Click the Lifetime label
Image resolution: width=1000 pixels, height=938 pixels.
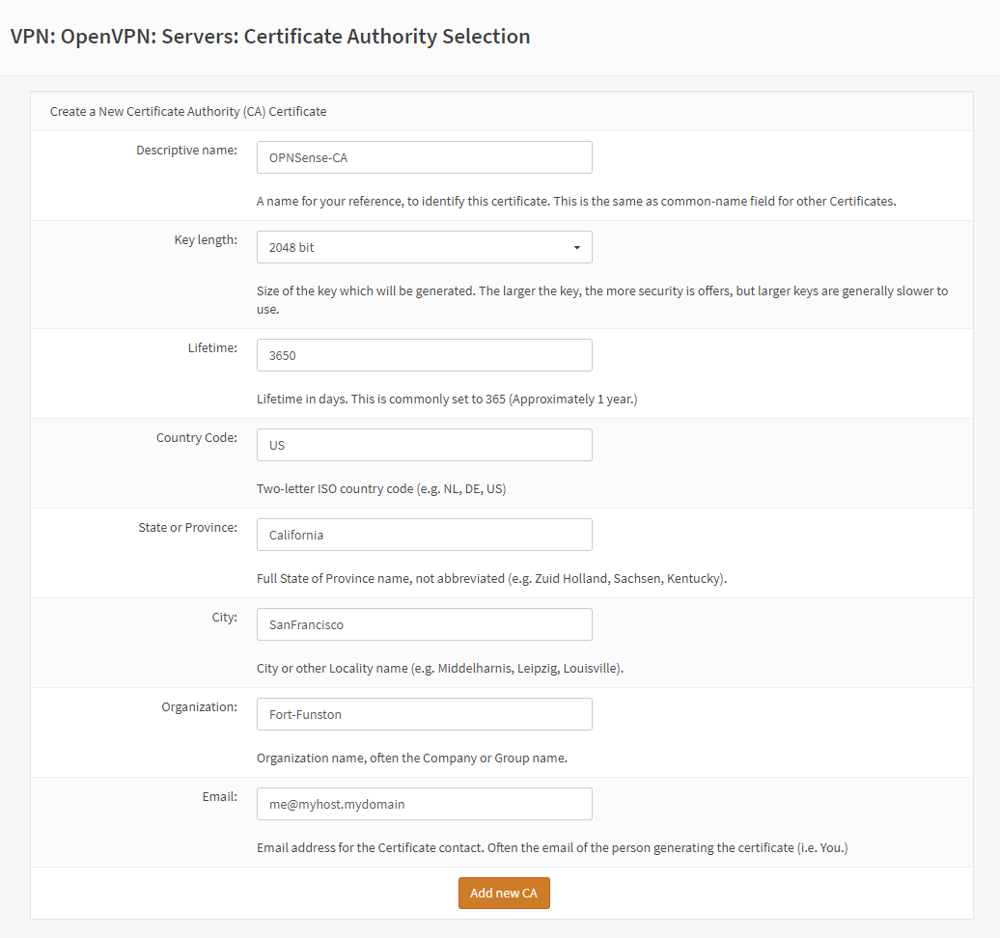[x=212, y=347]
